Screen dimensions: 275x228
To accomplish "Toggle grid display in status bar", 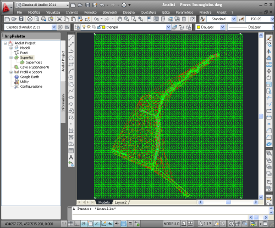I will coord(70,224).
